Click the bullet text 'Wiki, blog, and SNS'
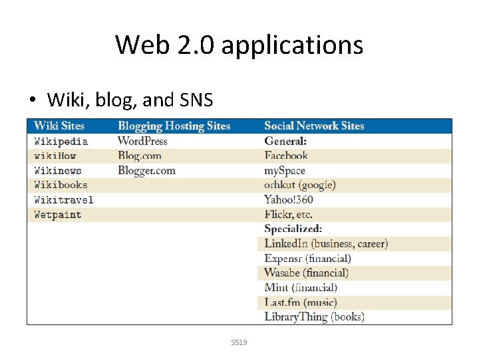The width and height of the screenshot is (479, 359). click(130, 100)
